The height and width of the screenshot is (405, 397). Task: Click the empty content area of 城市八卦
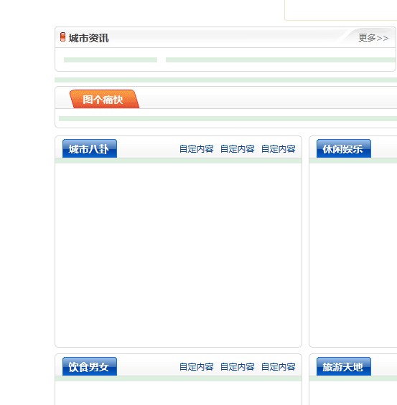[x=178, y=255]
